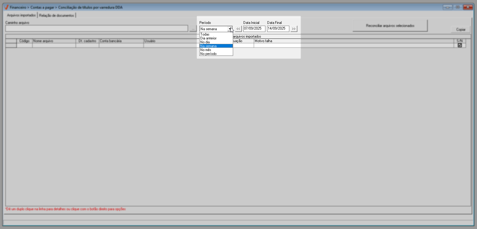
Task: Choose 'Dia anterior' from the period list
Action: [x=216, y=38]
